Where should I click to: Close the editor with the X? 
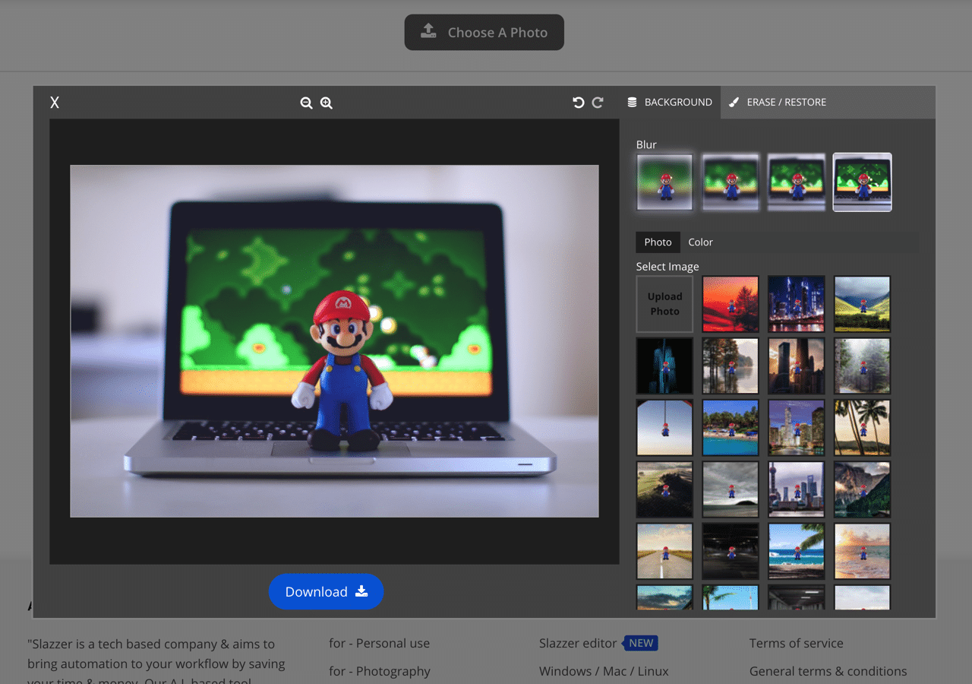(55, 103)
